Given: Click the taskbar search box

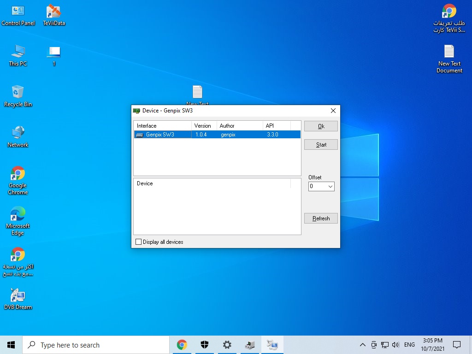Looking at the screenshot, I should pos(96,345).
